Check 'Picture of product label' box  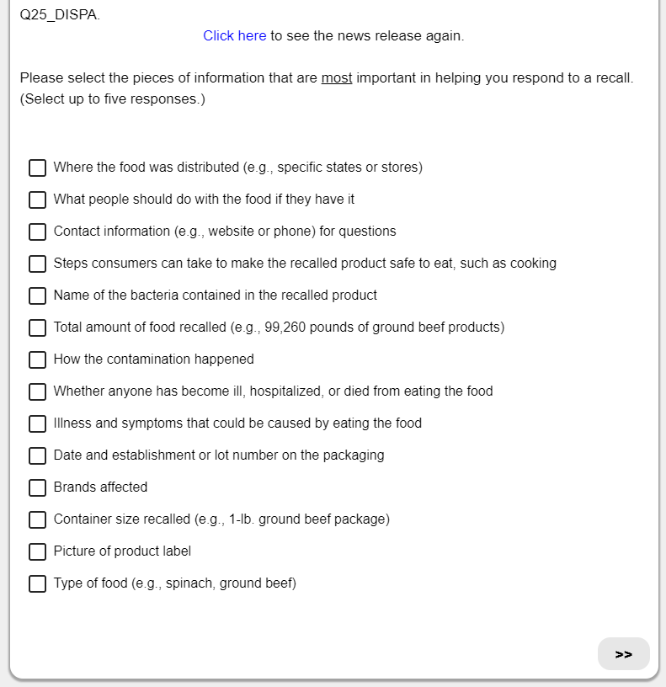tap(38, 551)
